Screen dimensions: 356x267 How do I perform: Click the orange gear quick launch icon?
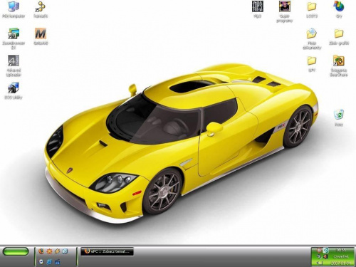click(x=49, y=251)
